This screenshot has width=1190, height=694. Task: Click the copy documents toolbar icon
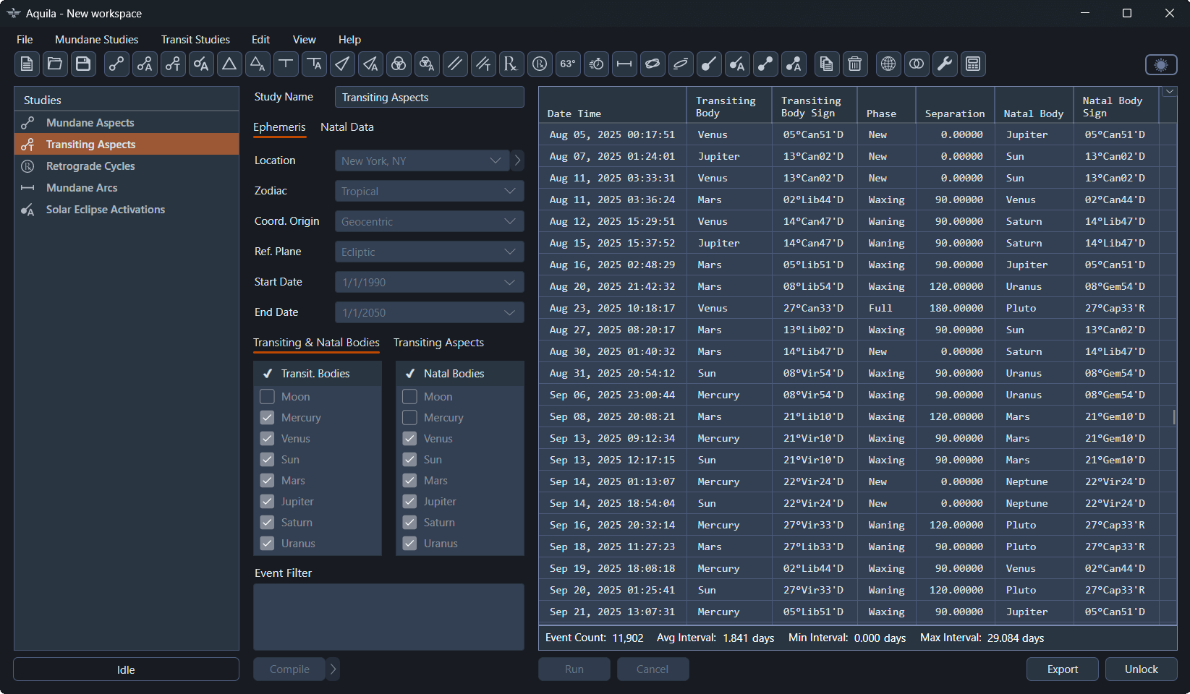(826, 64)
